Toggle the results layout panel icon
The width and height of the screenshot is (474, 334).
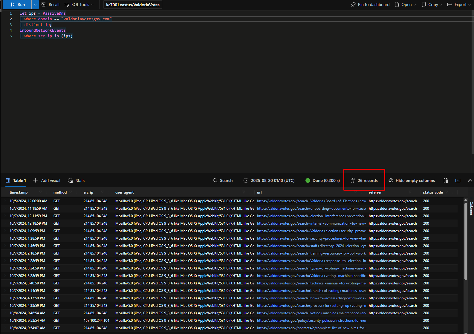pos(458,180)
